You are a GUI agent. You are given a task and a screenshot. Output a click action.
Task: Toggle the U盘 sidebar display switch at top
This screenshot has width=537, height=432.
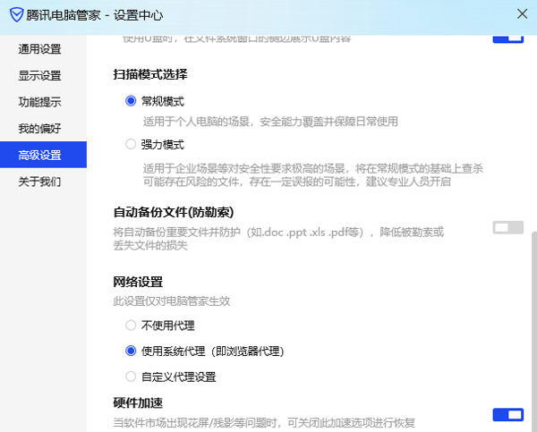pyautogui.click(x=507, y=38)
